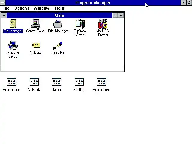Click the "Games" group label

click(57, 90)
